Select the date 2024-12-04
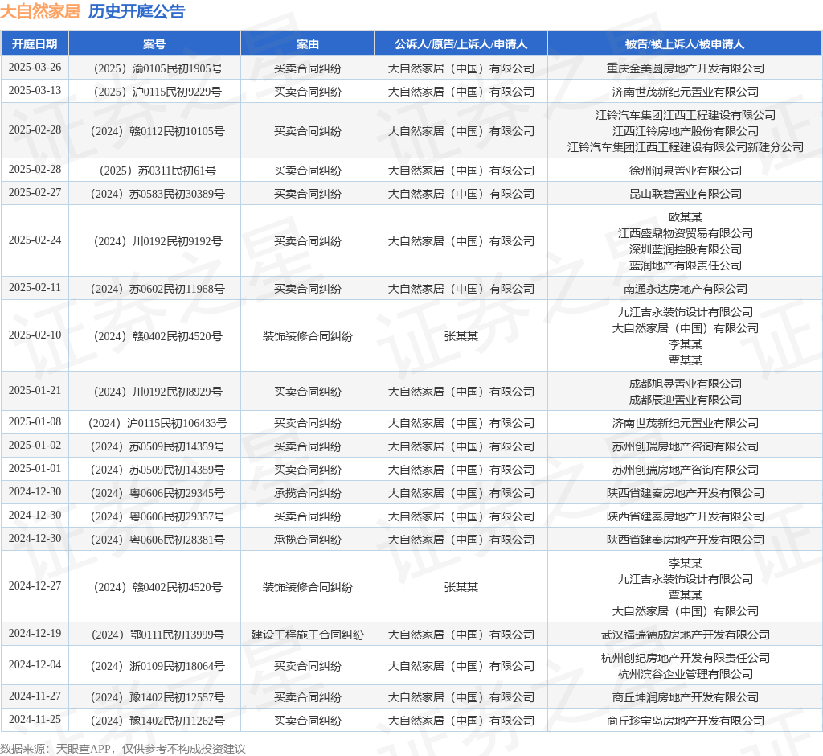This screenshot has height=756, width=823. pyautogui.click(x=35, y=665)
